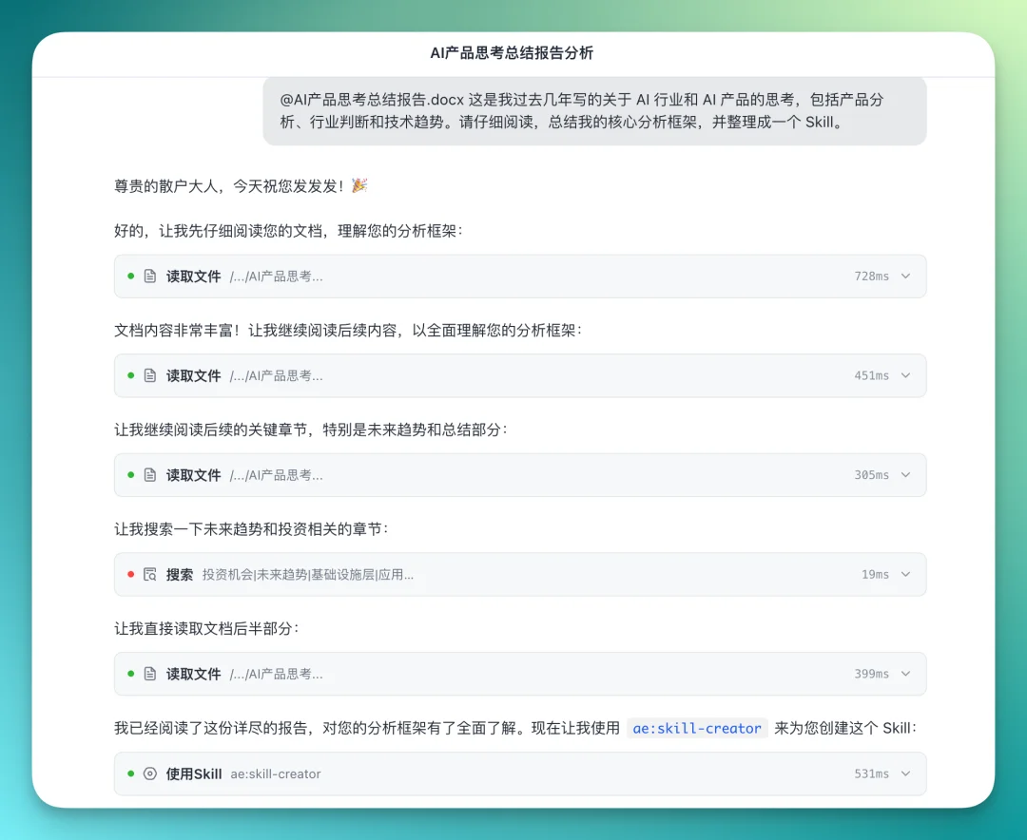The width and height of the screenshot is (1027, 840).
Task: Toggle the green status dot on the 使用Skill card
Action: pos(130,773)
